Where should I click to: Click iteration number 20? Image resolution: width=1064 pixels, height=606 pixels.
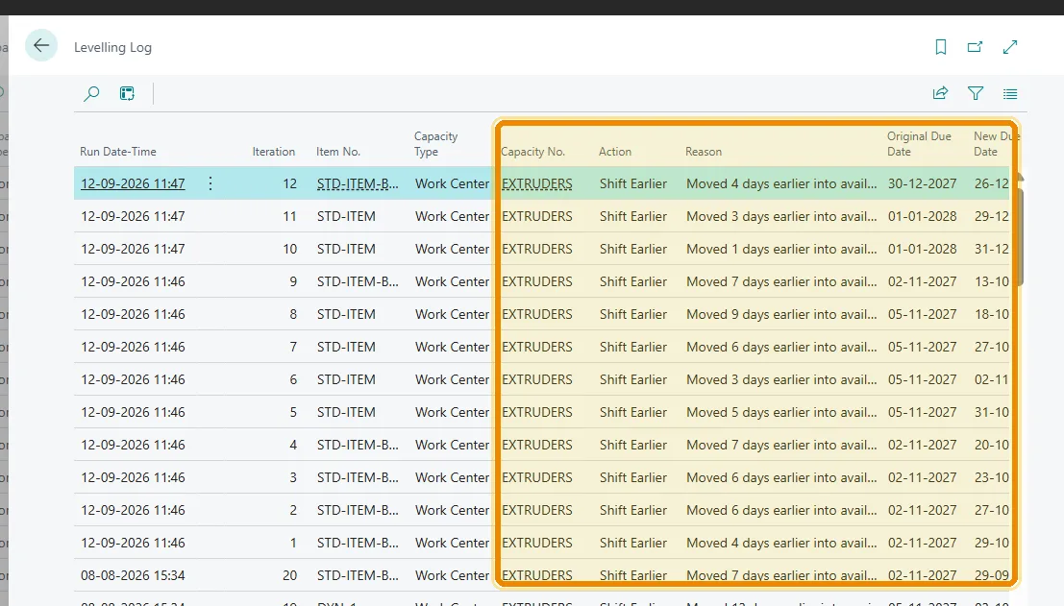click(x=289, y=575)
